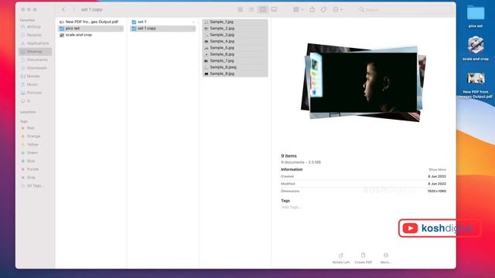
Task: Click Show More in Information section
Action: [437, 170]
